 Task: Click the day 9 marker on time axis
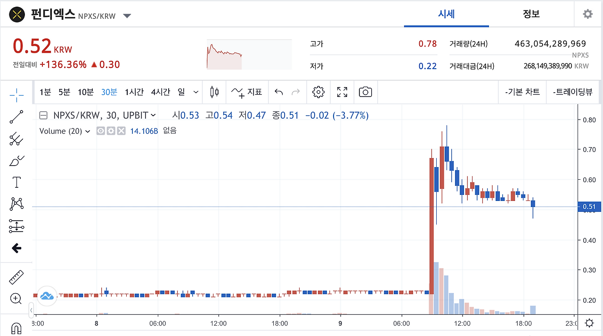pyautogui.click(x=340, y=324)
